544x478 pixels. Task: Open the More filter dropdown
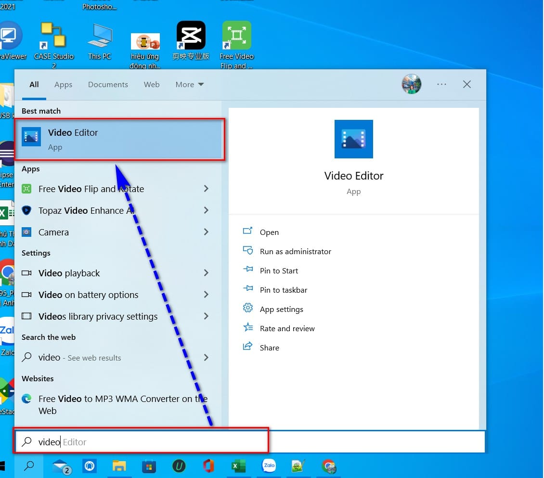click(189, 85)
